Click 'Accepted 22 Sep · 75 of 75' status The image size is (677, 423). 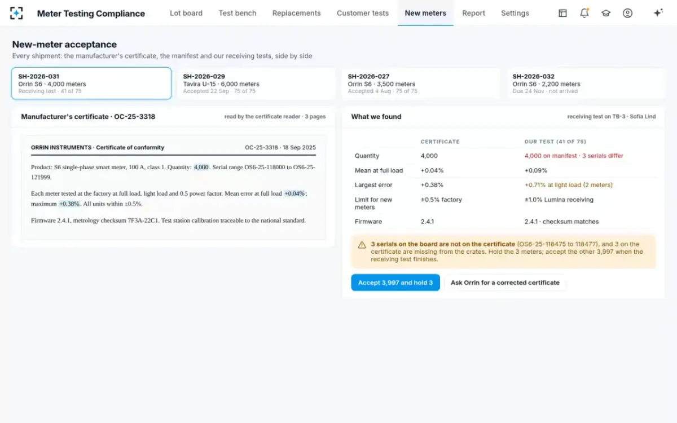219,91
